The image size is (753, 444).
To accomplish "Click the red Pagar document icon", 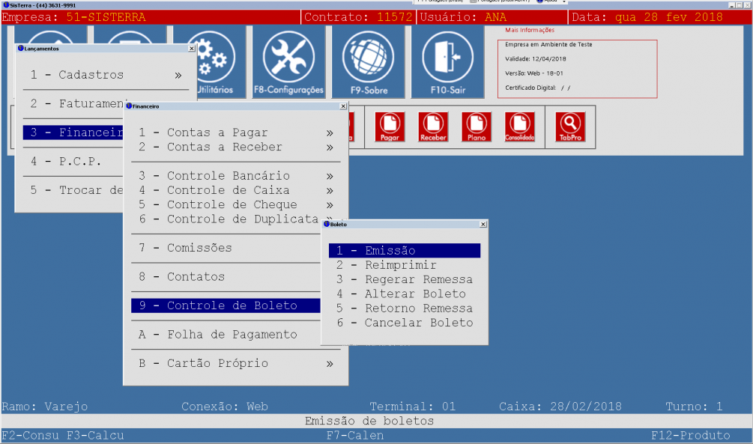I will point(390,127).
